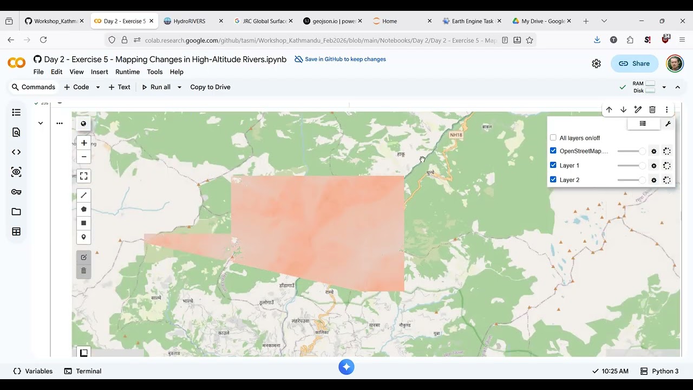Toggle All layers on/off checkbox

tap(553, 138)
